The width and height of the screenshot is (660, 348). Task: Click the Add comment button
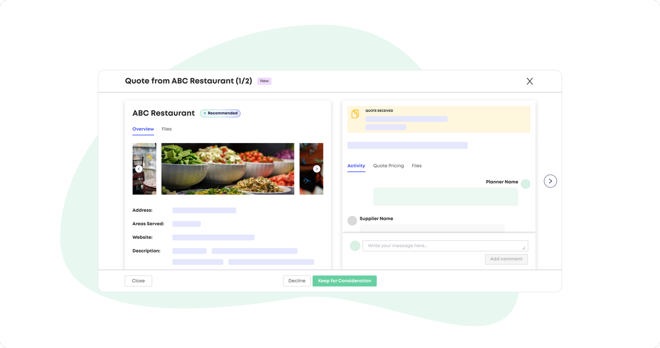click(x=506, y=259)
